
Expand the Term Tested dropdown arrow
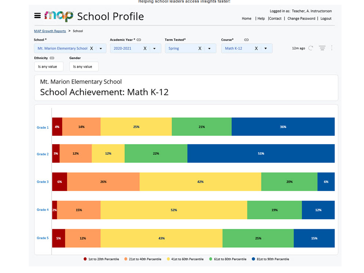click(209, 49)
